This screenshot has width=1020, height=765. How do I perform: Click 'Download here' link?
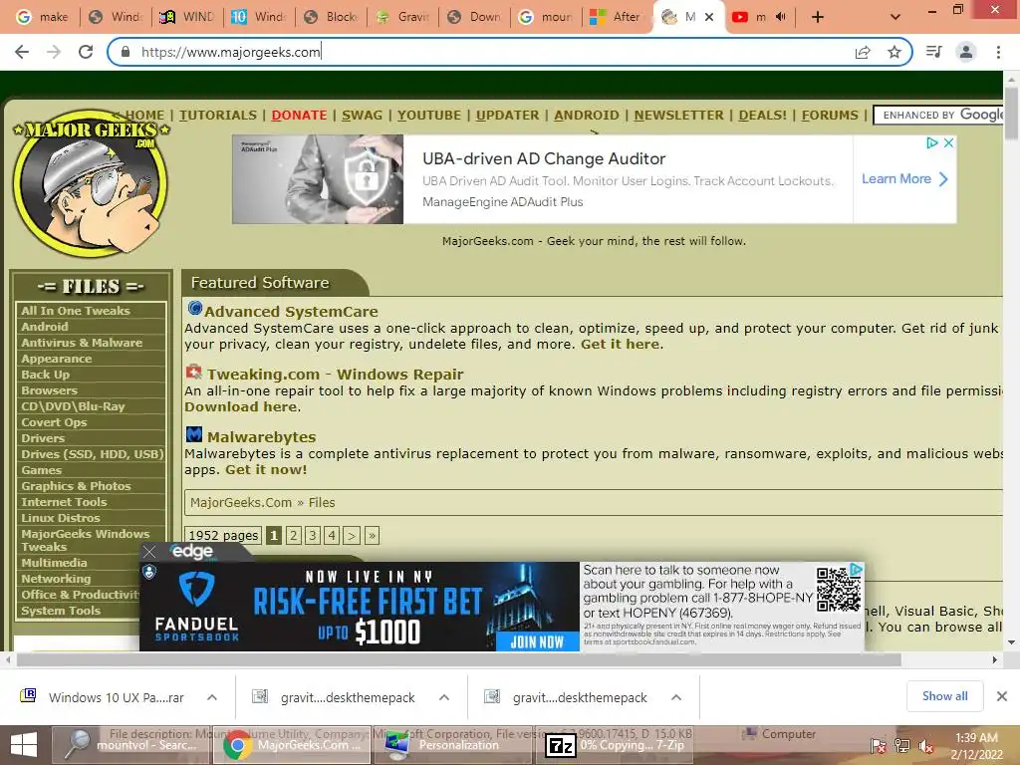241,406
